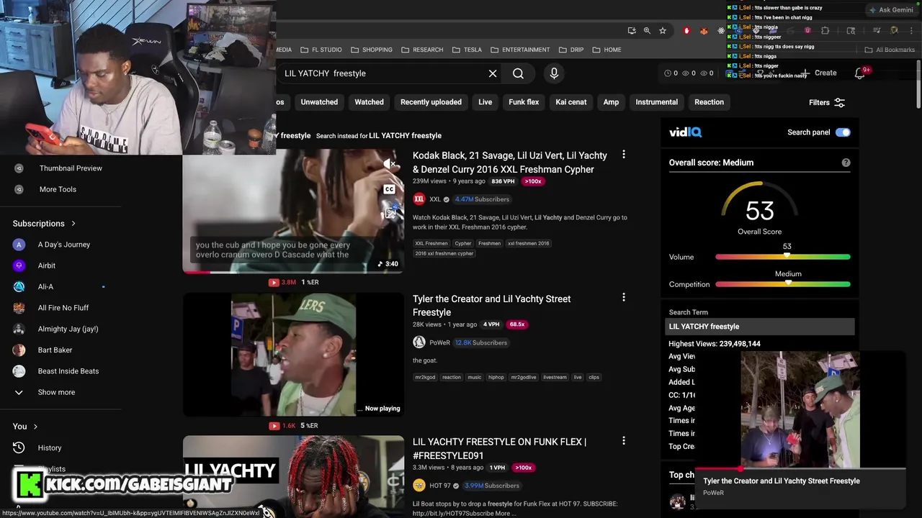Image resolution: width=922 pixels, height=518 pixels.
Task: Open HOME bookmark folder
Action: pyautogui.click(x=607, y=50)
